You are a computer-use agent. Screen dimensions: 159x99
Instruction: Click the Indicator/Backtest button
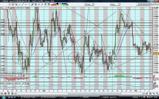(x=143, y=4)
